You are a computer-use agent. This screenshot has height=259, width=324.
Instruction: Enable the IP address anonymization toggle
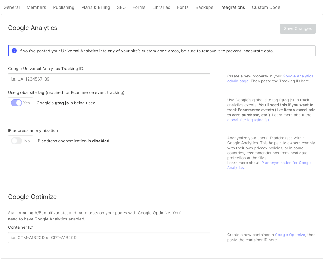(x=17, y=141)
